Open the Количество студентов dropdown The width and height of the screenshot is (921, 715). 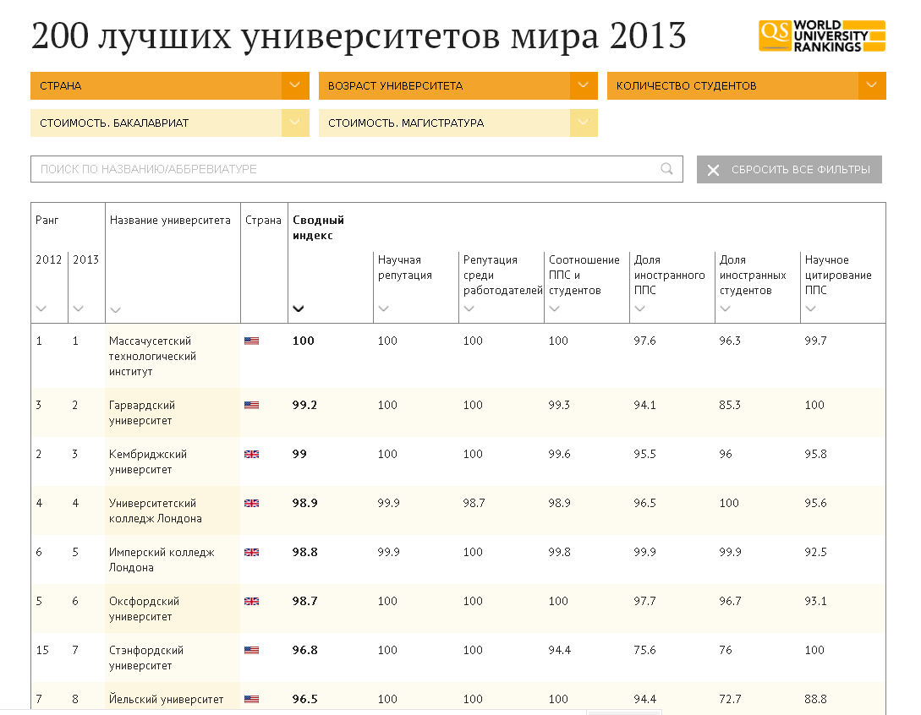[872, 86]
